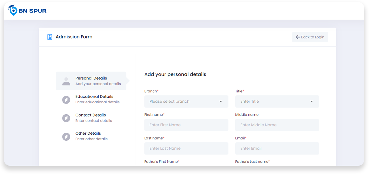Expand Title list using its arrow
The height and width of the screenshot is (174, 369).
(312, 102)
